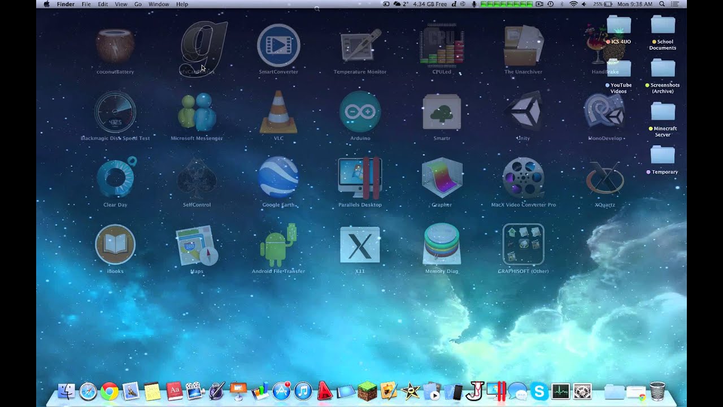The width and height of the screenshot is (723, 407).
Task: Open the Finder menu
Action: (66, 4)
